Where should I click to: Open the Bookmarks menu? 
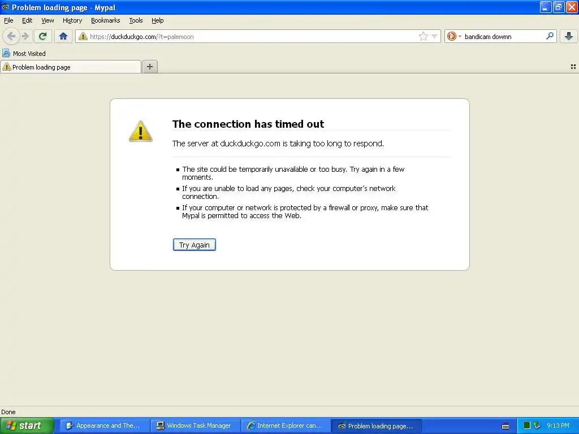(x=106, y=20)
